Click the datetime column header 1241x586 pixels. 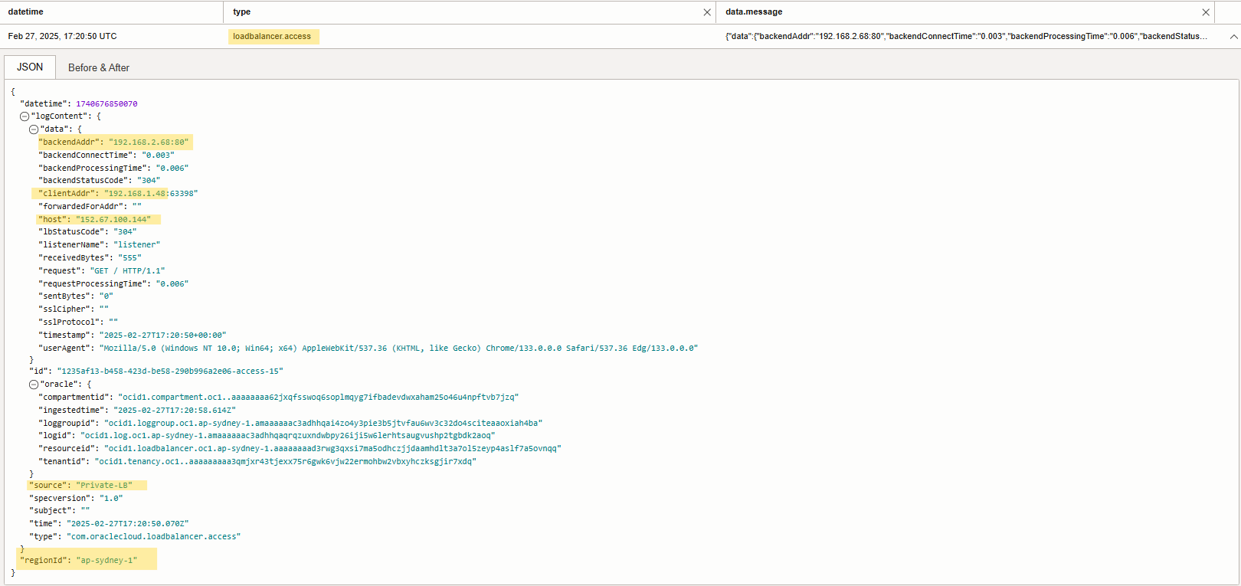[x=26, y=12]
